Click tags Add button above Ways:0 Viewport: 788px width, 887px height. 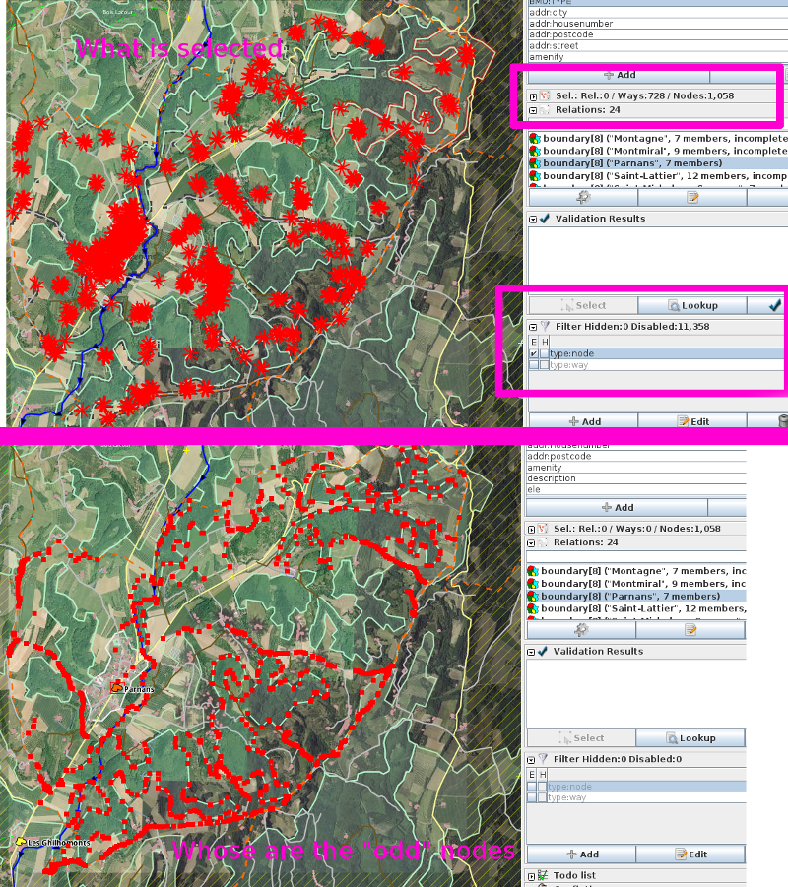617,507
